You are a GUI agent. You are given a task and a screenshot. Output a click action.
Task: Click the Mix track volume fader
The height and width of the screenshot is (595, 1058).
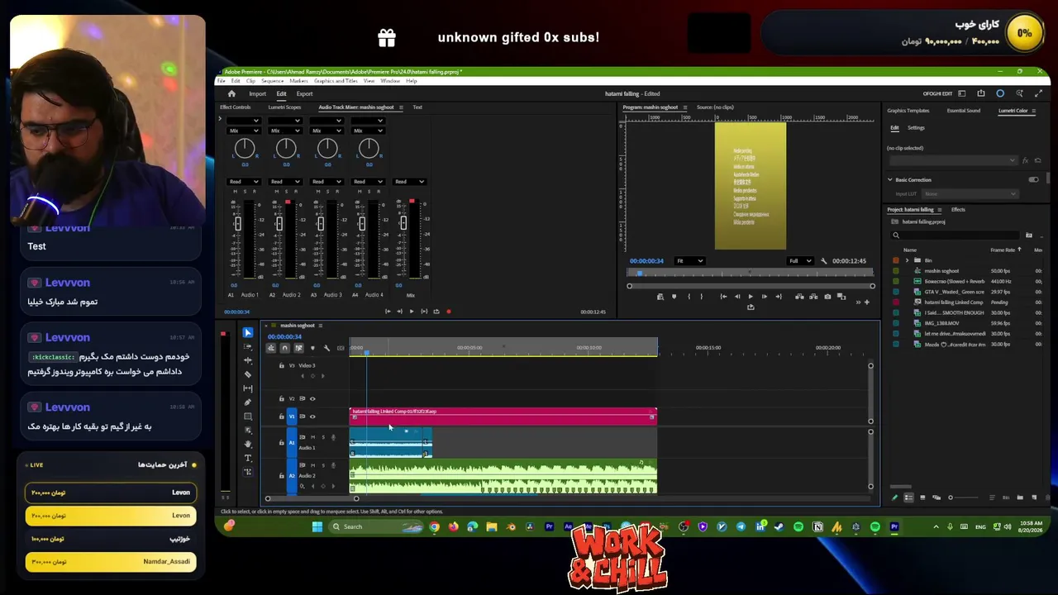(x=403, y=223)
